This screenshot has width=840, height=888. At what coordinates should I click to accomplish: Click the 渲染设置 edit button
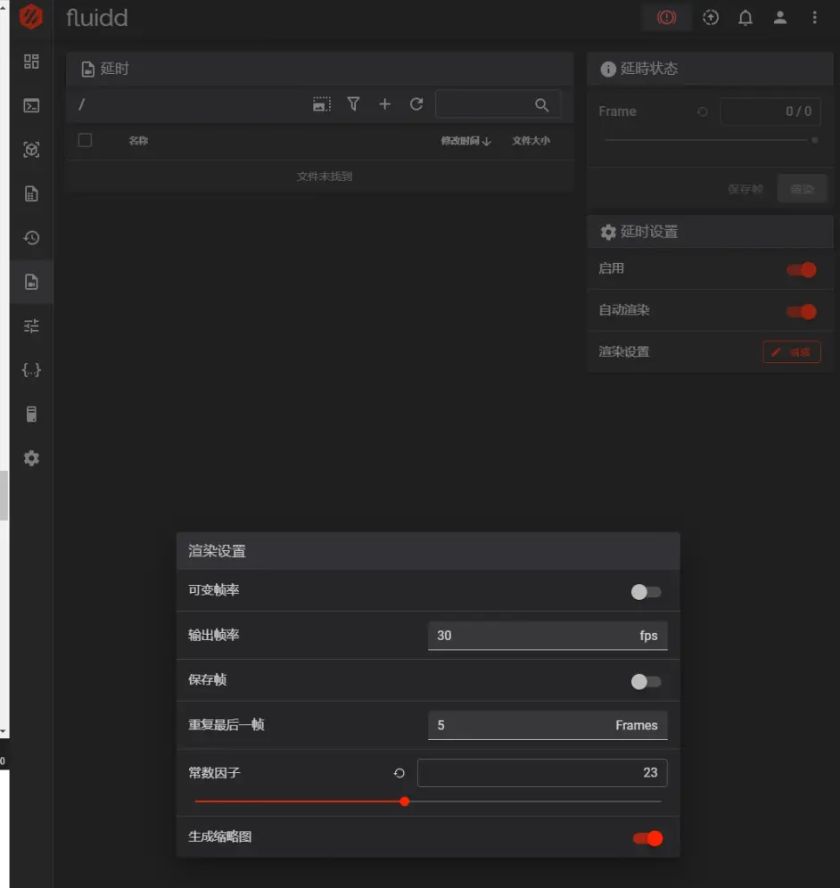pos(792,351)
